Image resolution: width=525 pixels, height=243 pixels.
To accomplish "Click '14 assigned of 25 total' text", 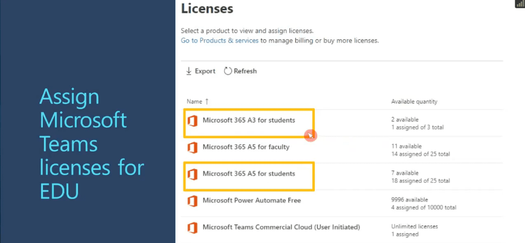I will (x=421, y=154).
